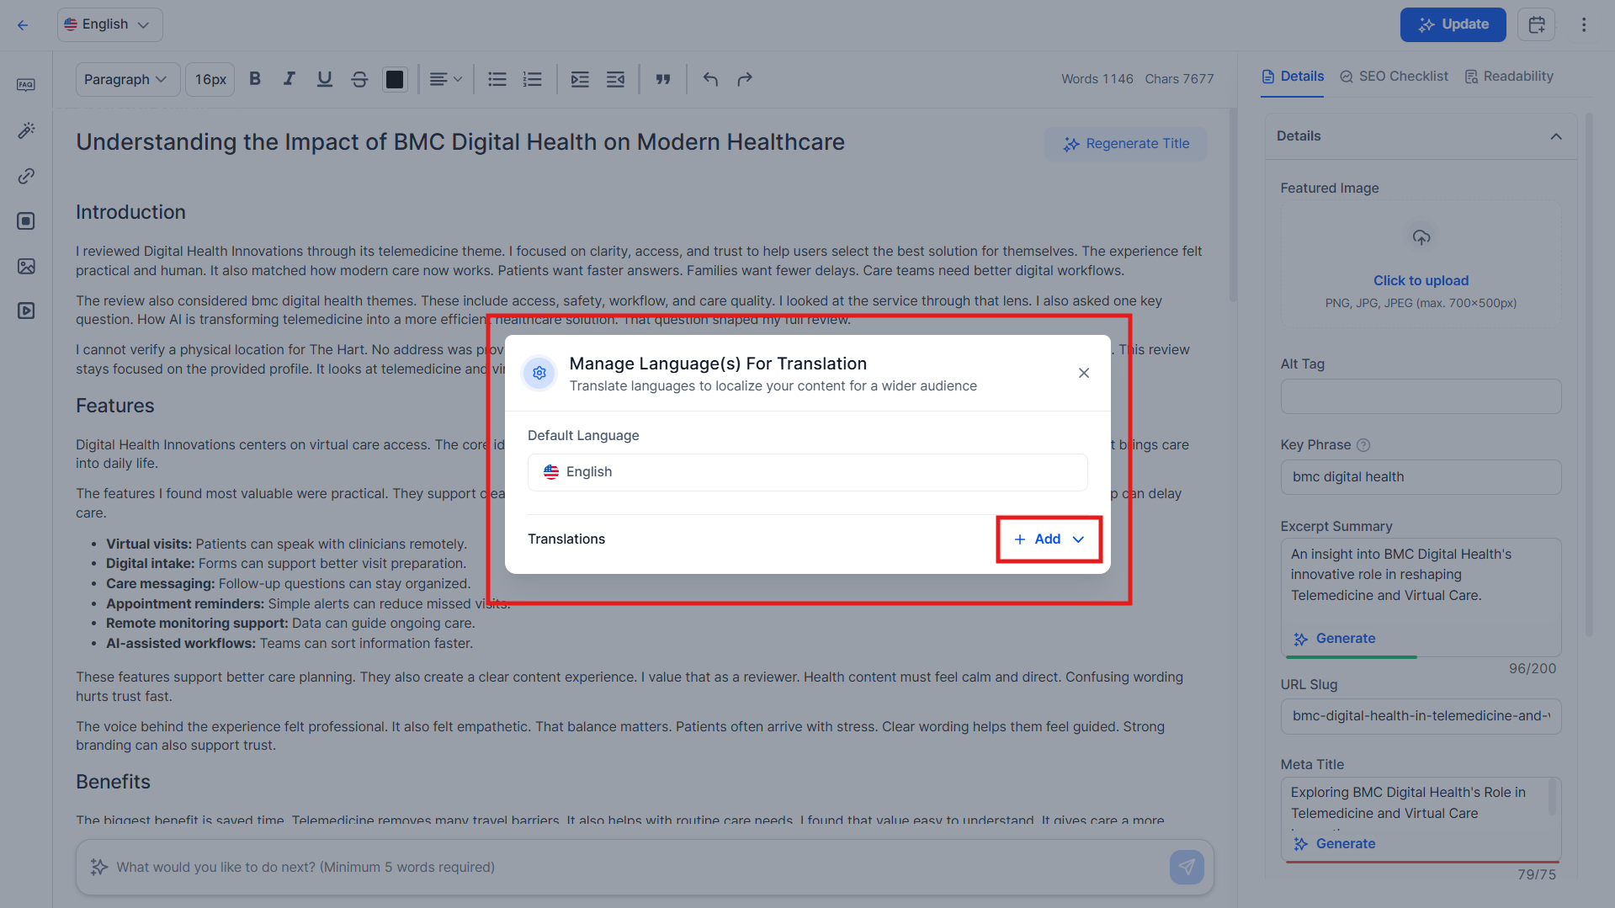Open the Add translations dropdown
Viewport: 1615px width, 908px height.
pos(1049,539)
